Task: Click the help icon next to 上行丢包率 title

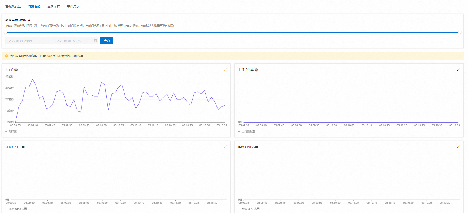Action: [x=256, y=70]
